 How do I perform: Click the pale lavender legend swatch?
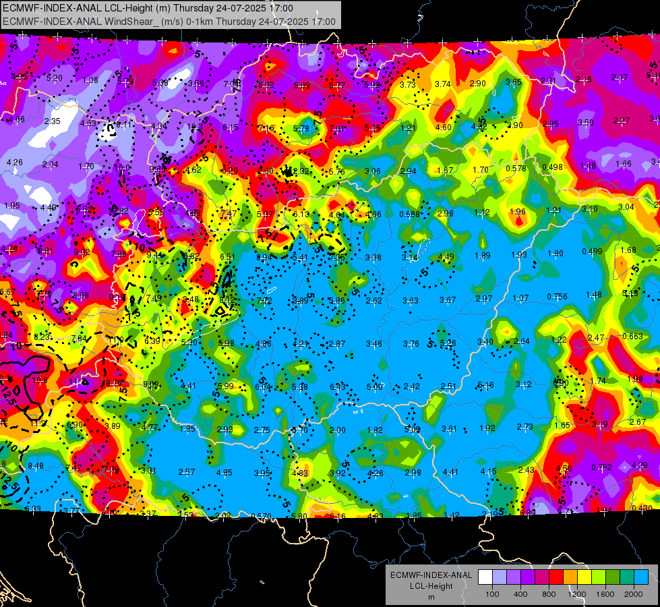click(499, 577)
